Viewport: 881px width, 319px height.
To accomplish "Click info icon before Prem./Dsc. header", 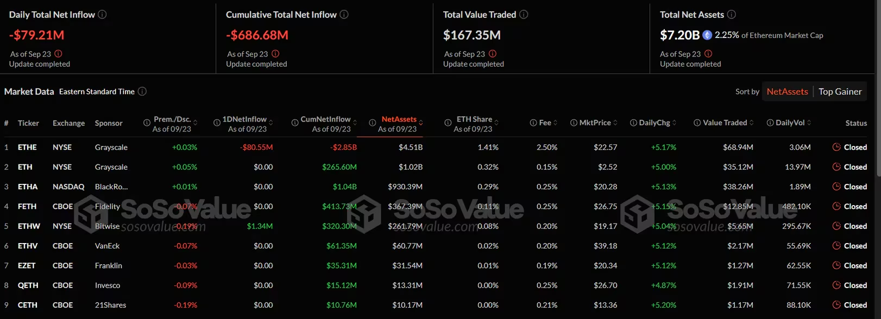I will pos(147,123).
